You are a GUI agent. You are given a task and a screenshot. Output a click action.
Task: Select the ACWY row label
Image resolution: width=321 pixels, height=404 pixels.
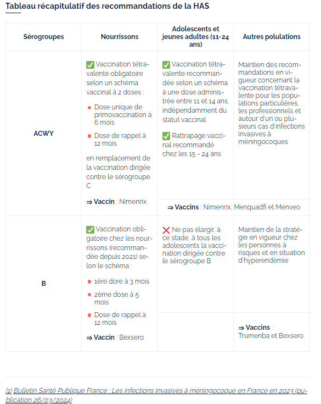[44, 134]
